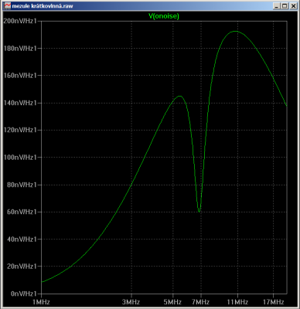
Task: Click the 11MHz horizontal axis label
Action: (x=237, y=302)
